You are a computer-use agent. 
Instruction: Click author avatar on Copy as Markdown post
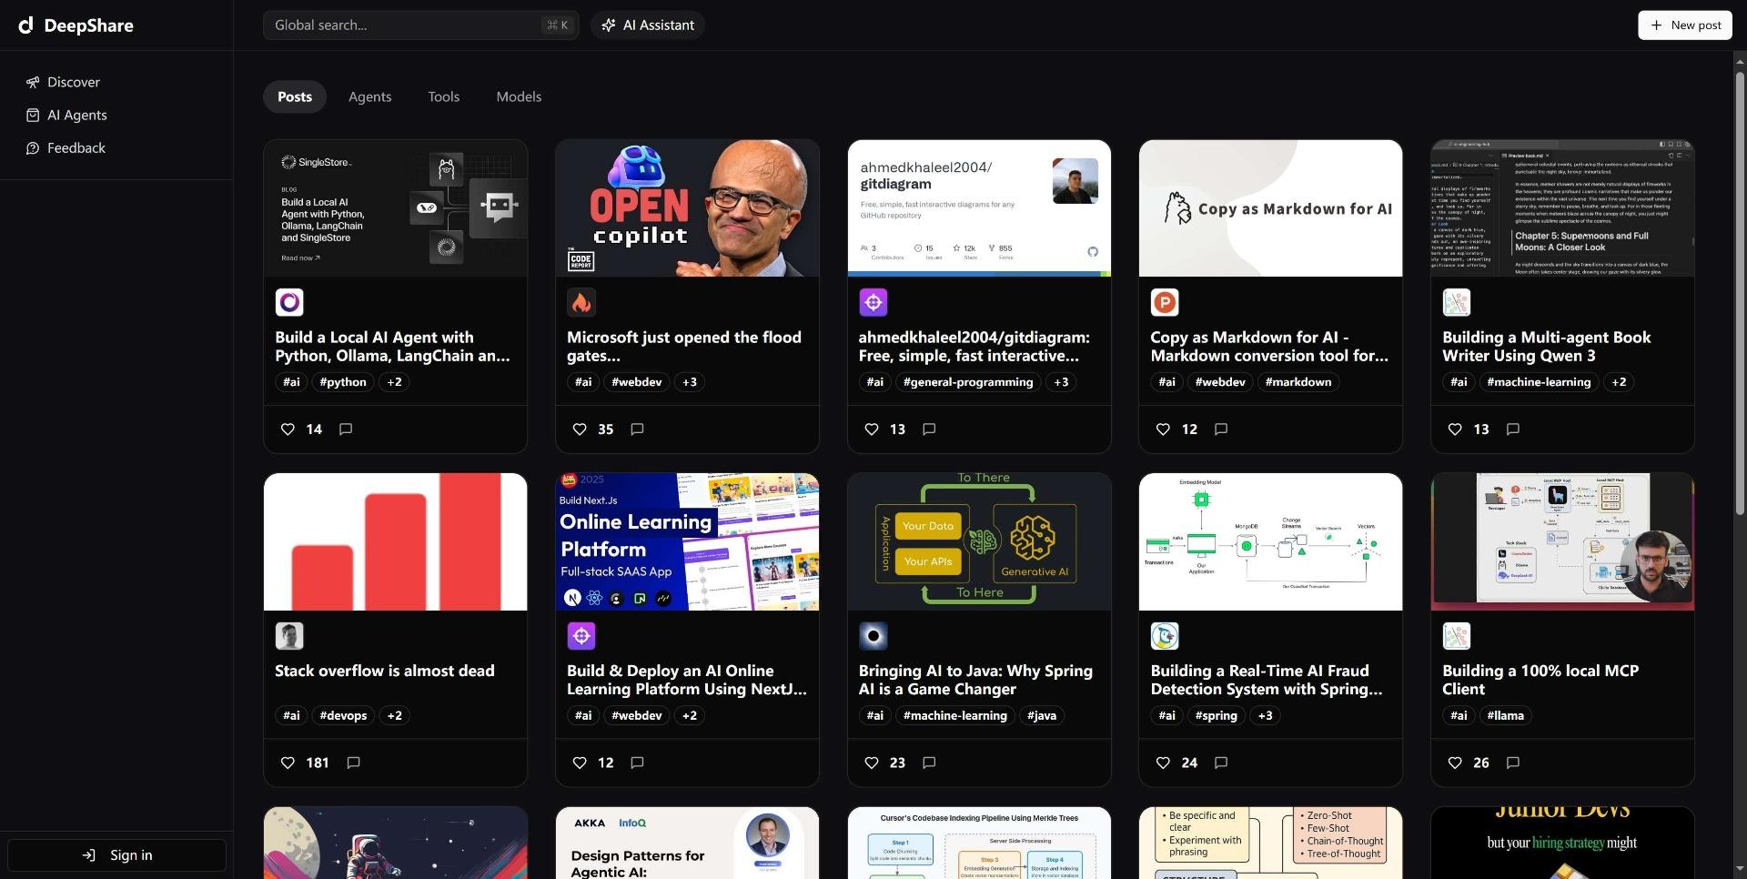click(1165, 302)
